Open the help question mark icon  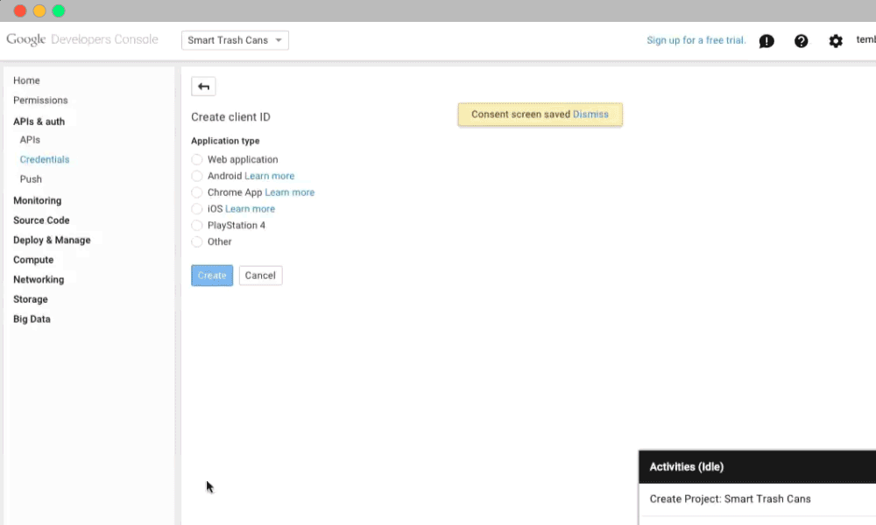801,41
